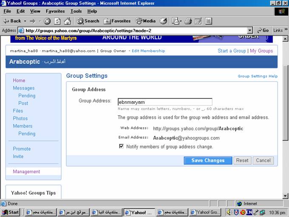Click the Save Changes button
The image size is (289, 217).
pyautogui.click(x=208, y=160)
